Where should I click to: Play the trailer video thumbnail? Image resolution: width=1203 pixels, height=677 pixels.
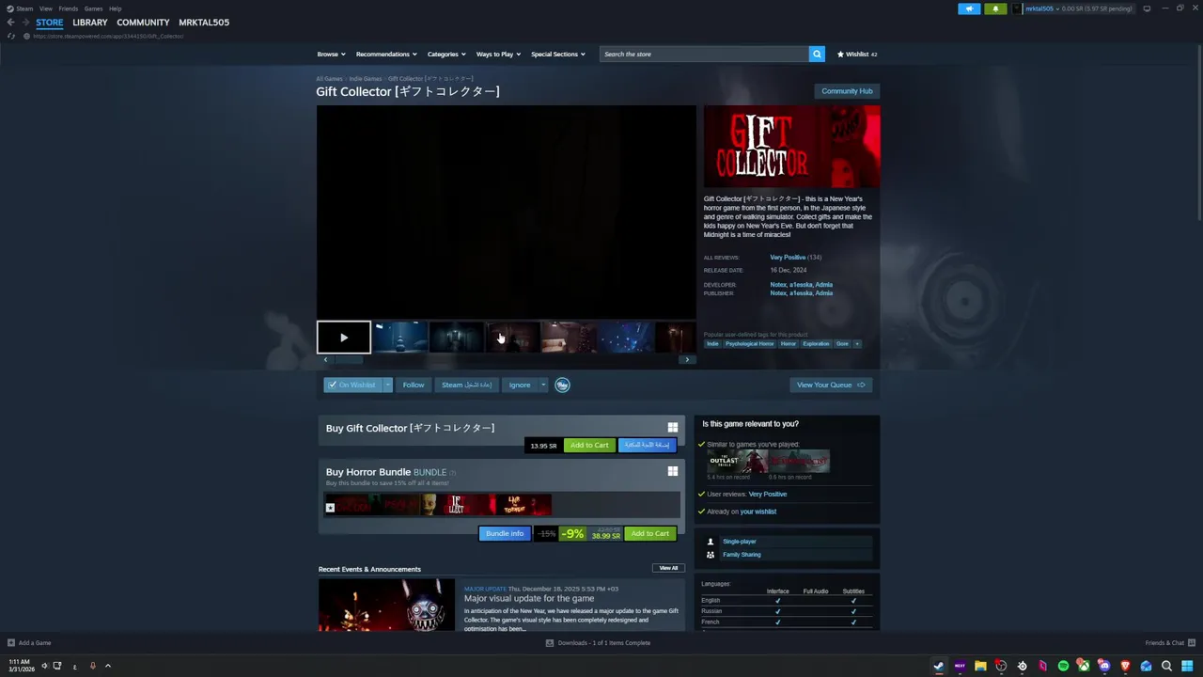point(344,338)
